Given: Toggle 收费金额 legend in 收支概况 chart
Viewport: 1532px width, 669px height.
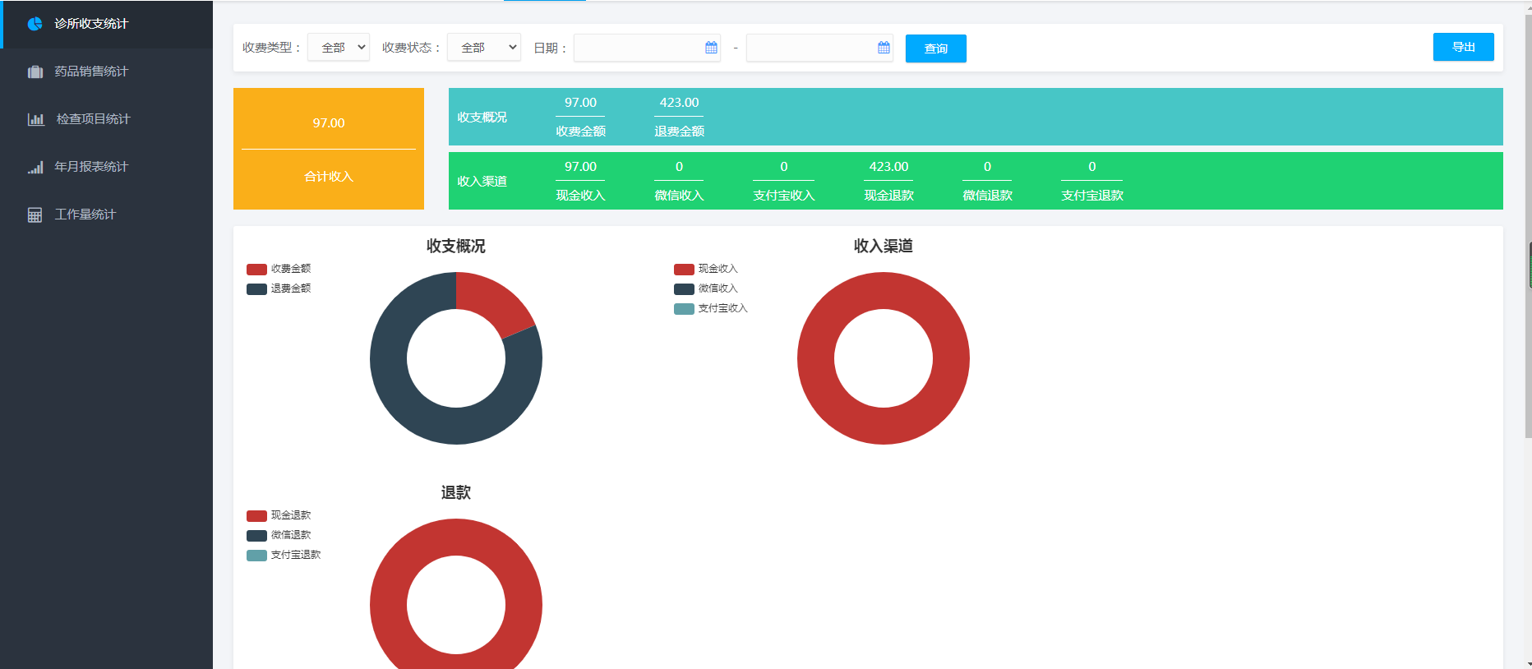Looking at the screenshot, I should tap(279, 269).
